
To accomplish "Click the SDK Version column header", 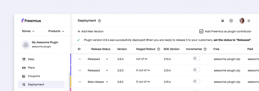I will pyautogui.click(x=171, y=49).
